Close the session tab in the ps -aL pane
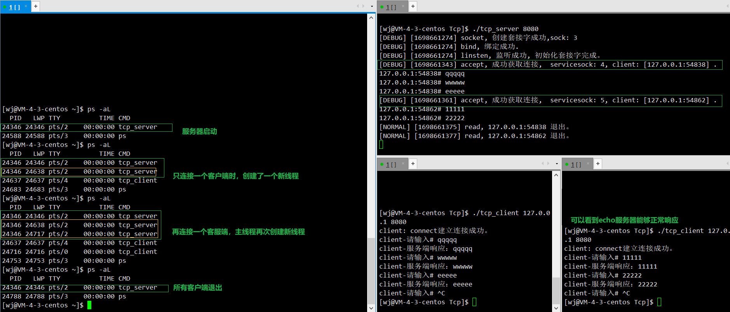 coord(26,6)
